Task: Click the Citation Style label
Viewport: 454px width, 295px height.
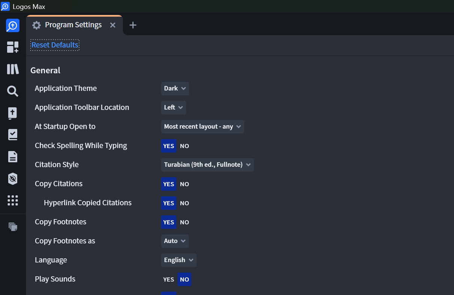Action: (57, 165)
